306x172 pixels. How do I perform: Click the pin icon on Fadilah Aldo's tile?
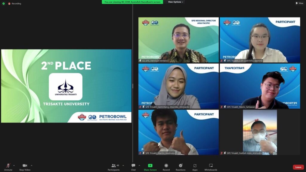coord(225,153)
